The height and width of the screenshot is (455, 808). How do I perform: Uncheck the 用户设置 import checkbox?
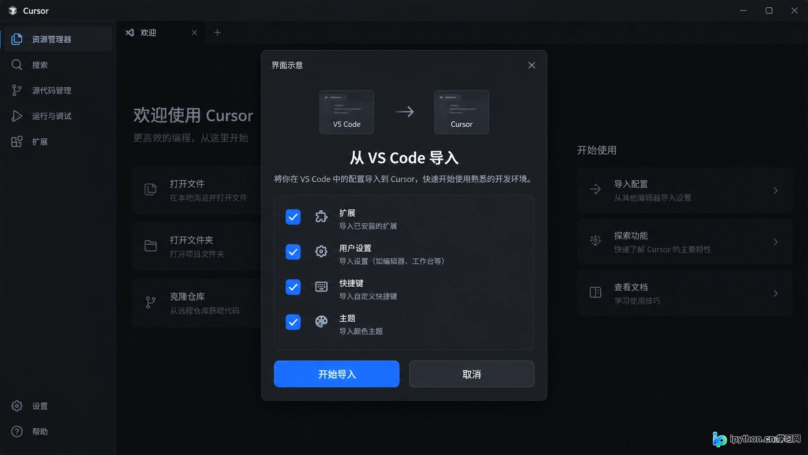click(293, 252)
